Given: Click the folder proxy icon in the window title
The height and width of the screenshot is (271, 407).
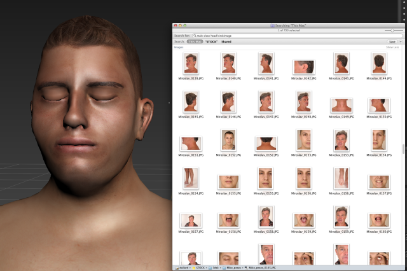Looking at the screenshot, I should [x=272, y=25].
